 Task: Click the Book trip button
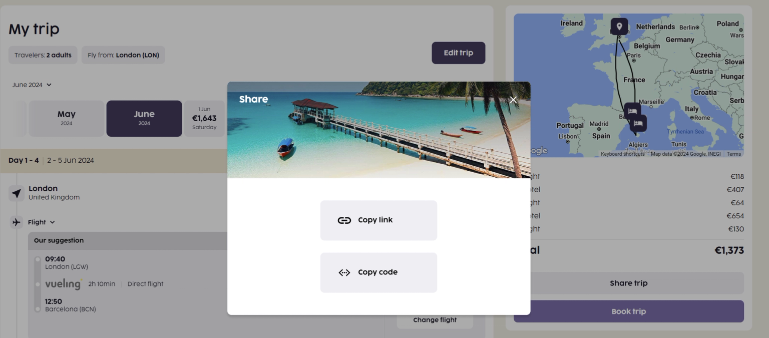(628, 311)
